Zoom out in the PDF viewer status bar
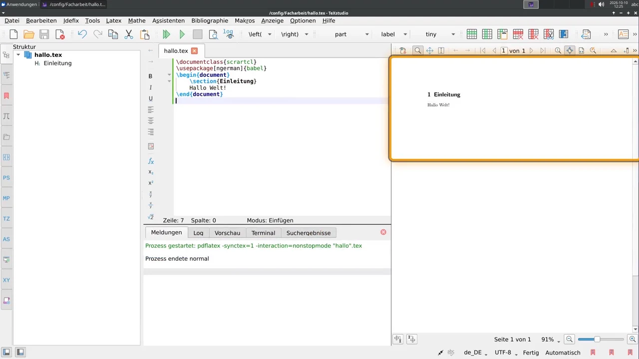Screen dimensions: 639x359 pyautogui.click(x=569, y=339)
